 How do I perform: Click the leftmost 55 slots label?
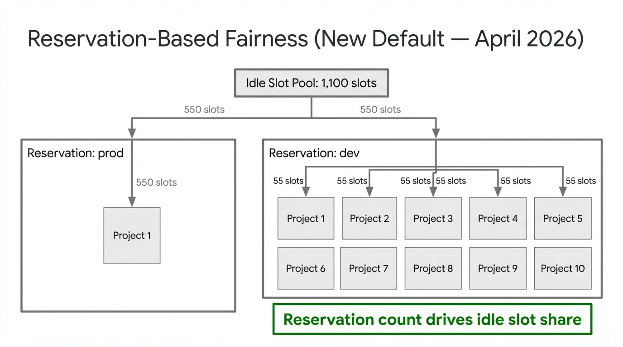coord(288,181)
